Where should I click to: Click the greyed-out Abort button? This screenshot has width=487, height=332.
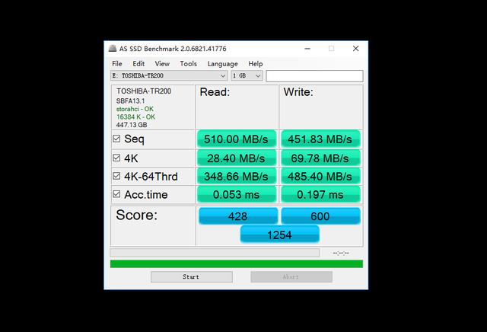(291, 276)
